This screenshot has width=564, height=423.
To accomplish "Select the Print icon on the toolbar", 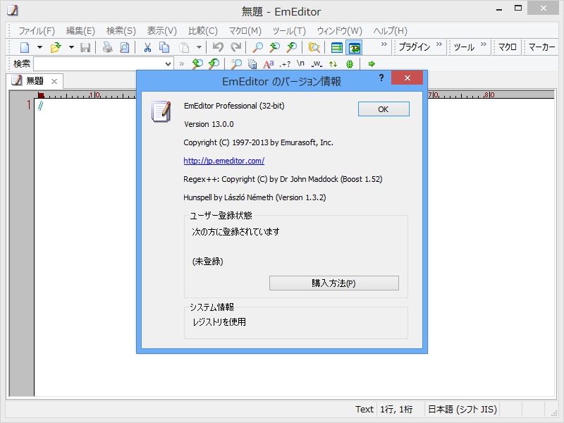I will pos(106,47).
